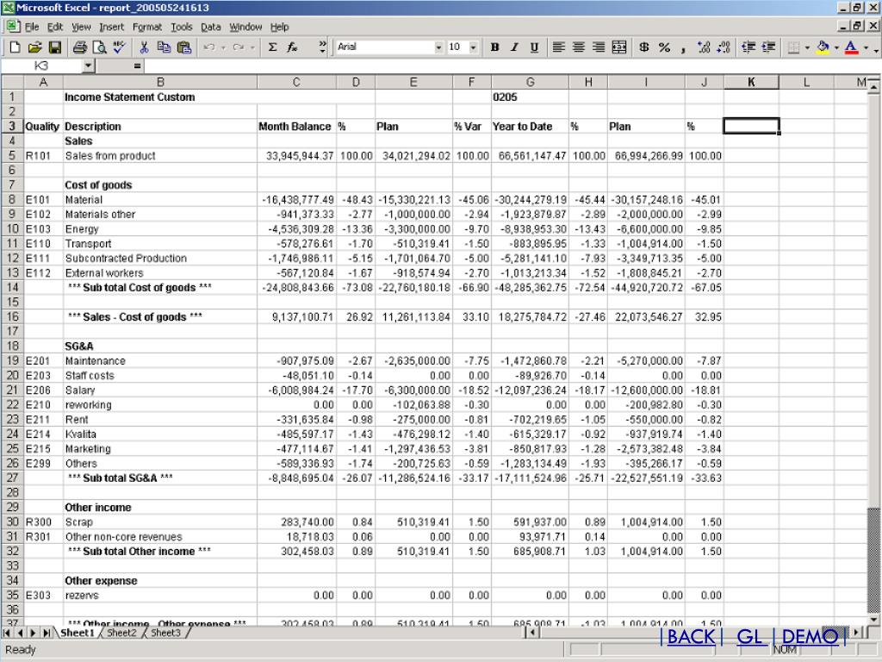The width and height of the screenshot is (882, 662).
Task: Click the Excel workbook icon beside File
Action: [x=13, y=27]
